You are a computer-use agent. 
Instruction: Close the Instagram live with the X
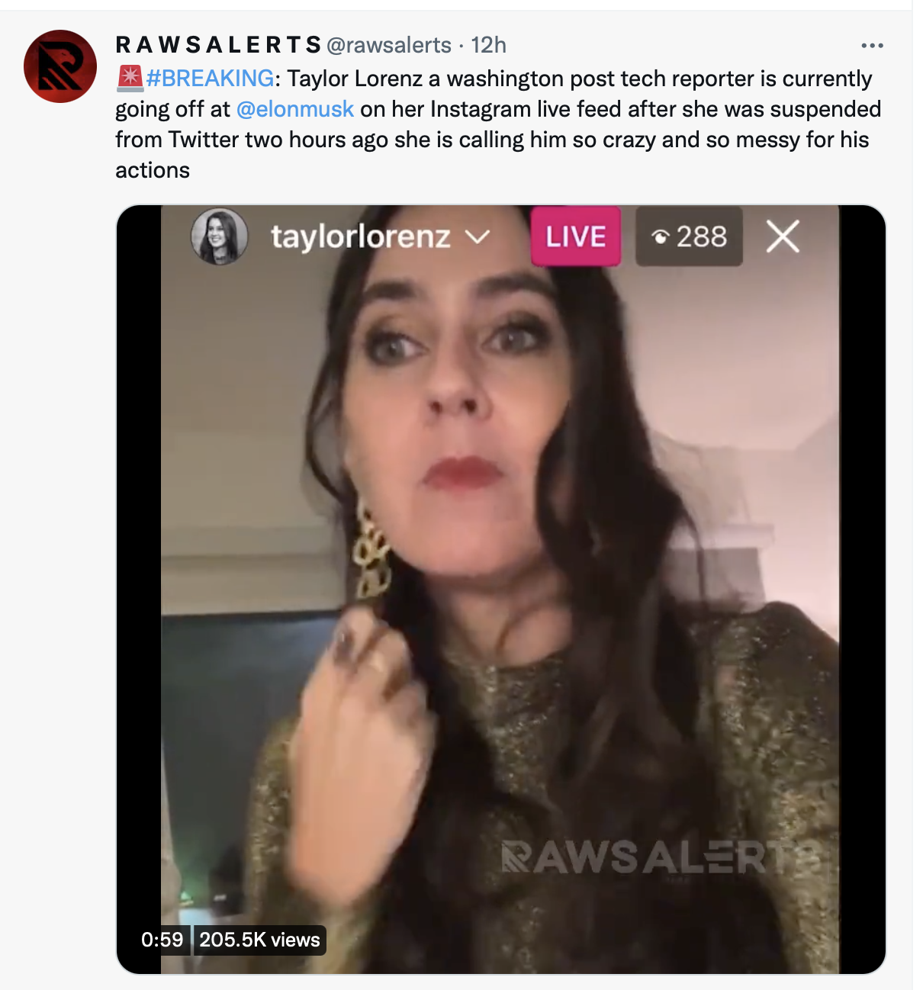783,236
